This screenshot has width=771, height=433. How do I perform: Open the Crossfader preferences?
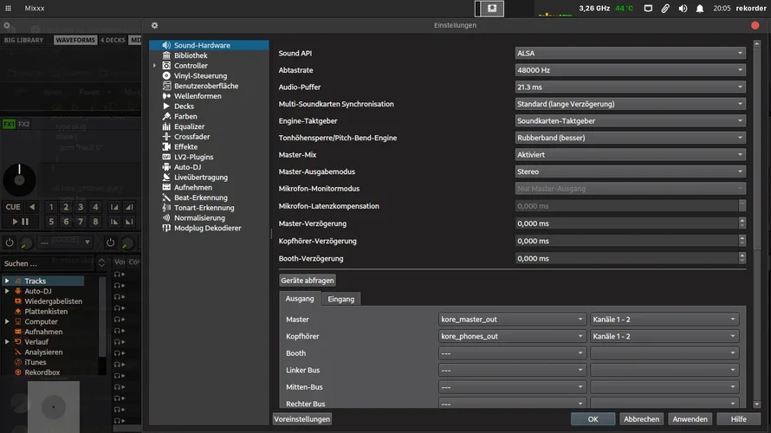point(191,137)
